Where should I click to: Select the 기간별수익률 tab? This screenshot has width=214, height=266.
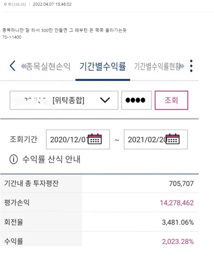(x=103, y=66)
